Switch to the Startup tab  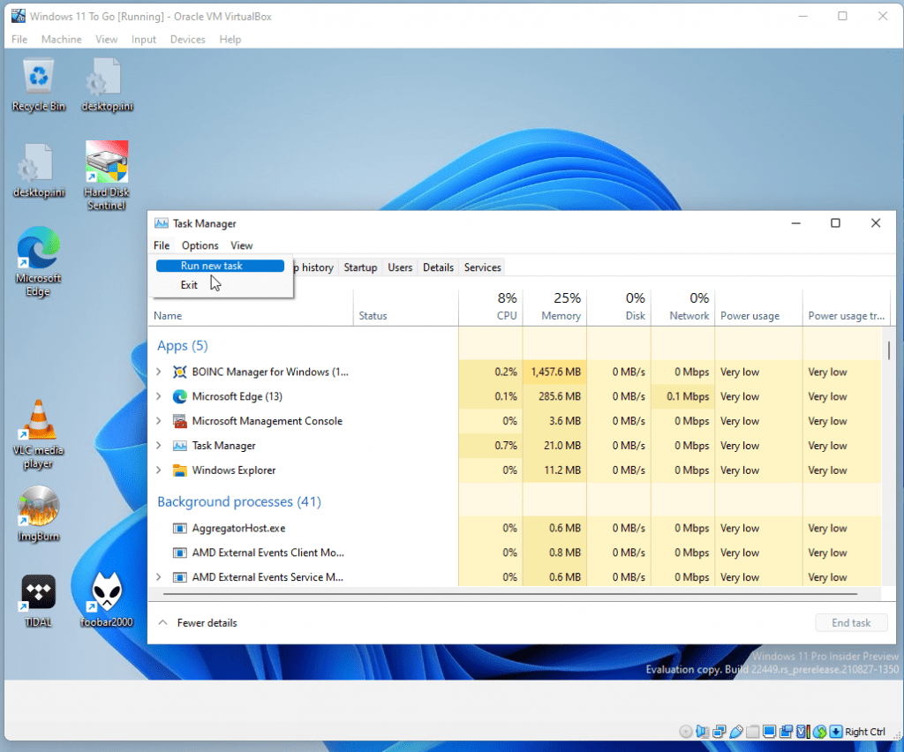coord(360,267)
